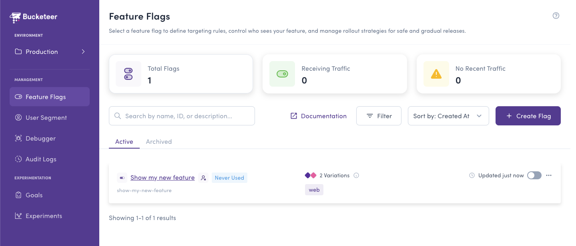576x246 pixels.
Task: Open the Debugger page
Action: [50, 138]
